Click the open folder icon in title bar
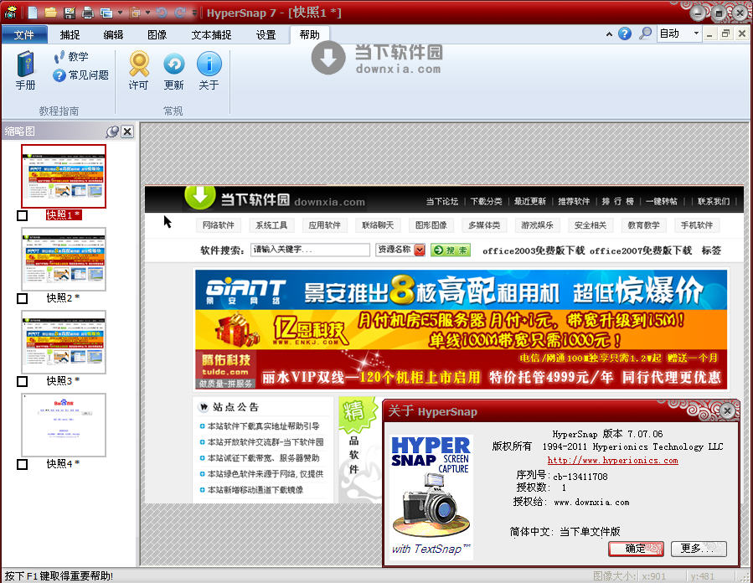753x583 pixels. click(x=50, y=13)
